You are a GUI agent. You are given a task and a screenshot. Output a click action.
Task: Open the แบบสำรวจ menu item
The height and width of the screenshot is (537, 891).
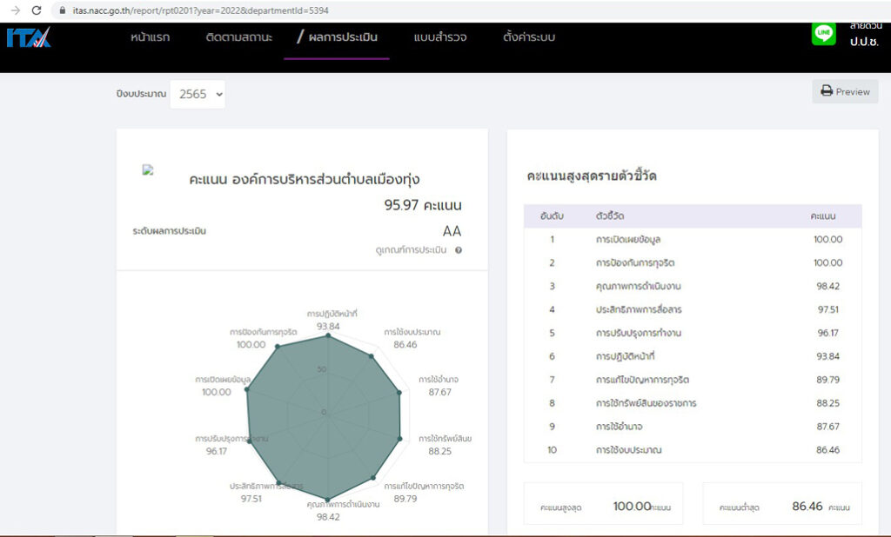[440, 37]
